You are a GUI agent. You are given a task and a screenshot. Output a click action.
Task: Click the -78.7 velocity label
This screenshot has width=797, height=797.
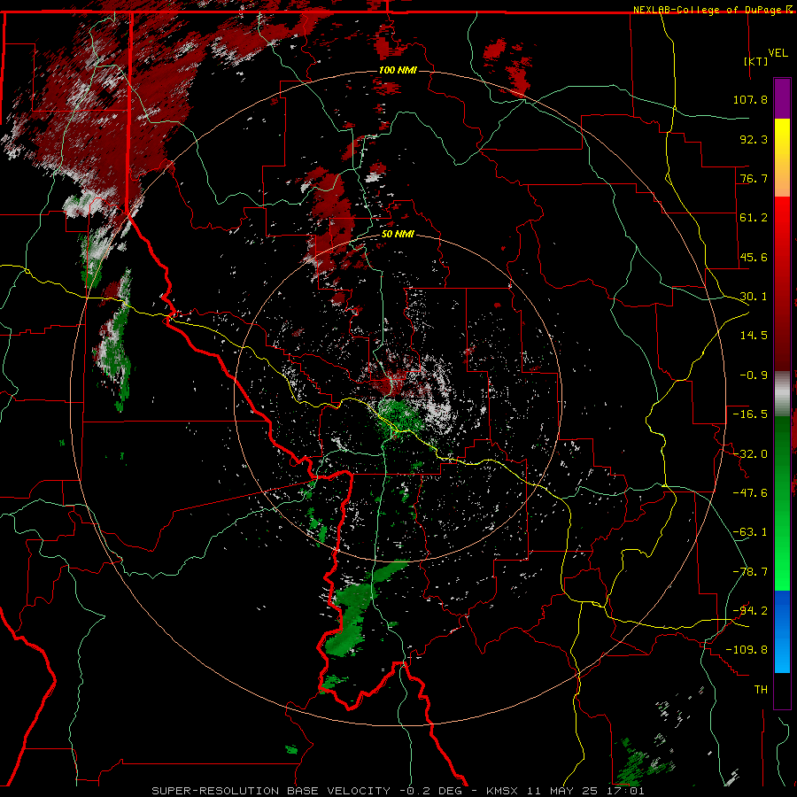click(750, 572)
